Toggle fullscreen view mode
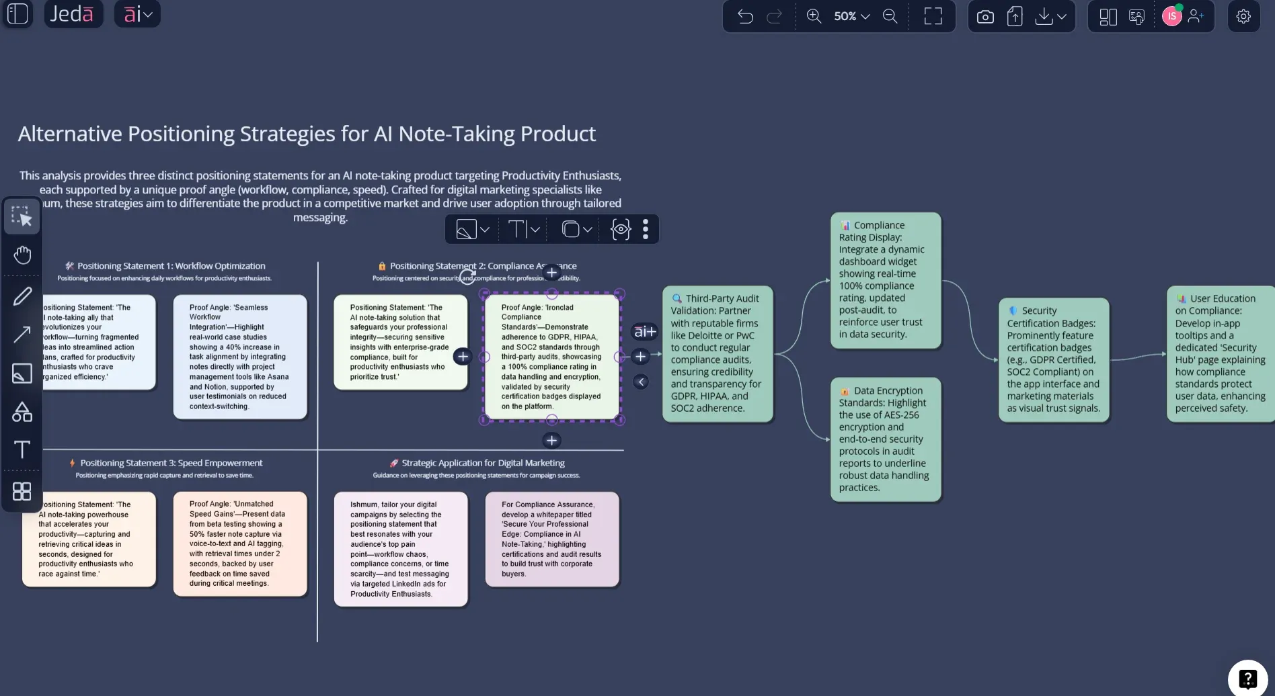This screenshot has width=1275, height=696. (x=933, y=16)
